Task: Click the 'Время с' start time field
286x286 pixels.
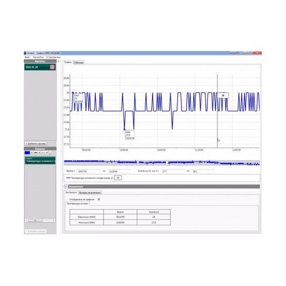Action: pos(89,171)
